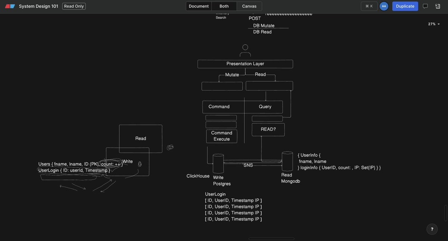
Task: Select the user figure icon above Presentation Layer
Action: 245,50
